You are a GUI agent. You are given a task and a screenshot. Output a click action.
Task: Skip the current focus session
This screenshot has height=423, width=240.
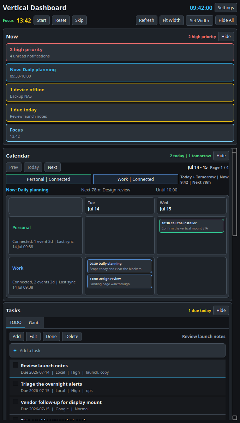click(x=79, y=20)
